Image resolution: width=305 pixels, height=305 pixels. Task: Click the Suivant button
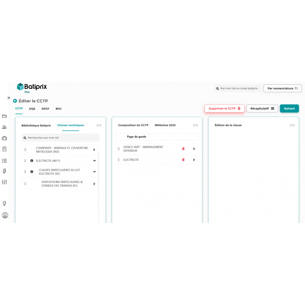289,109
